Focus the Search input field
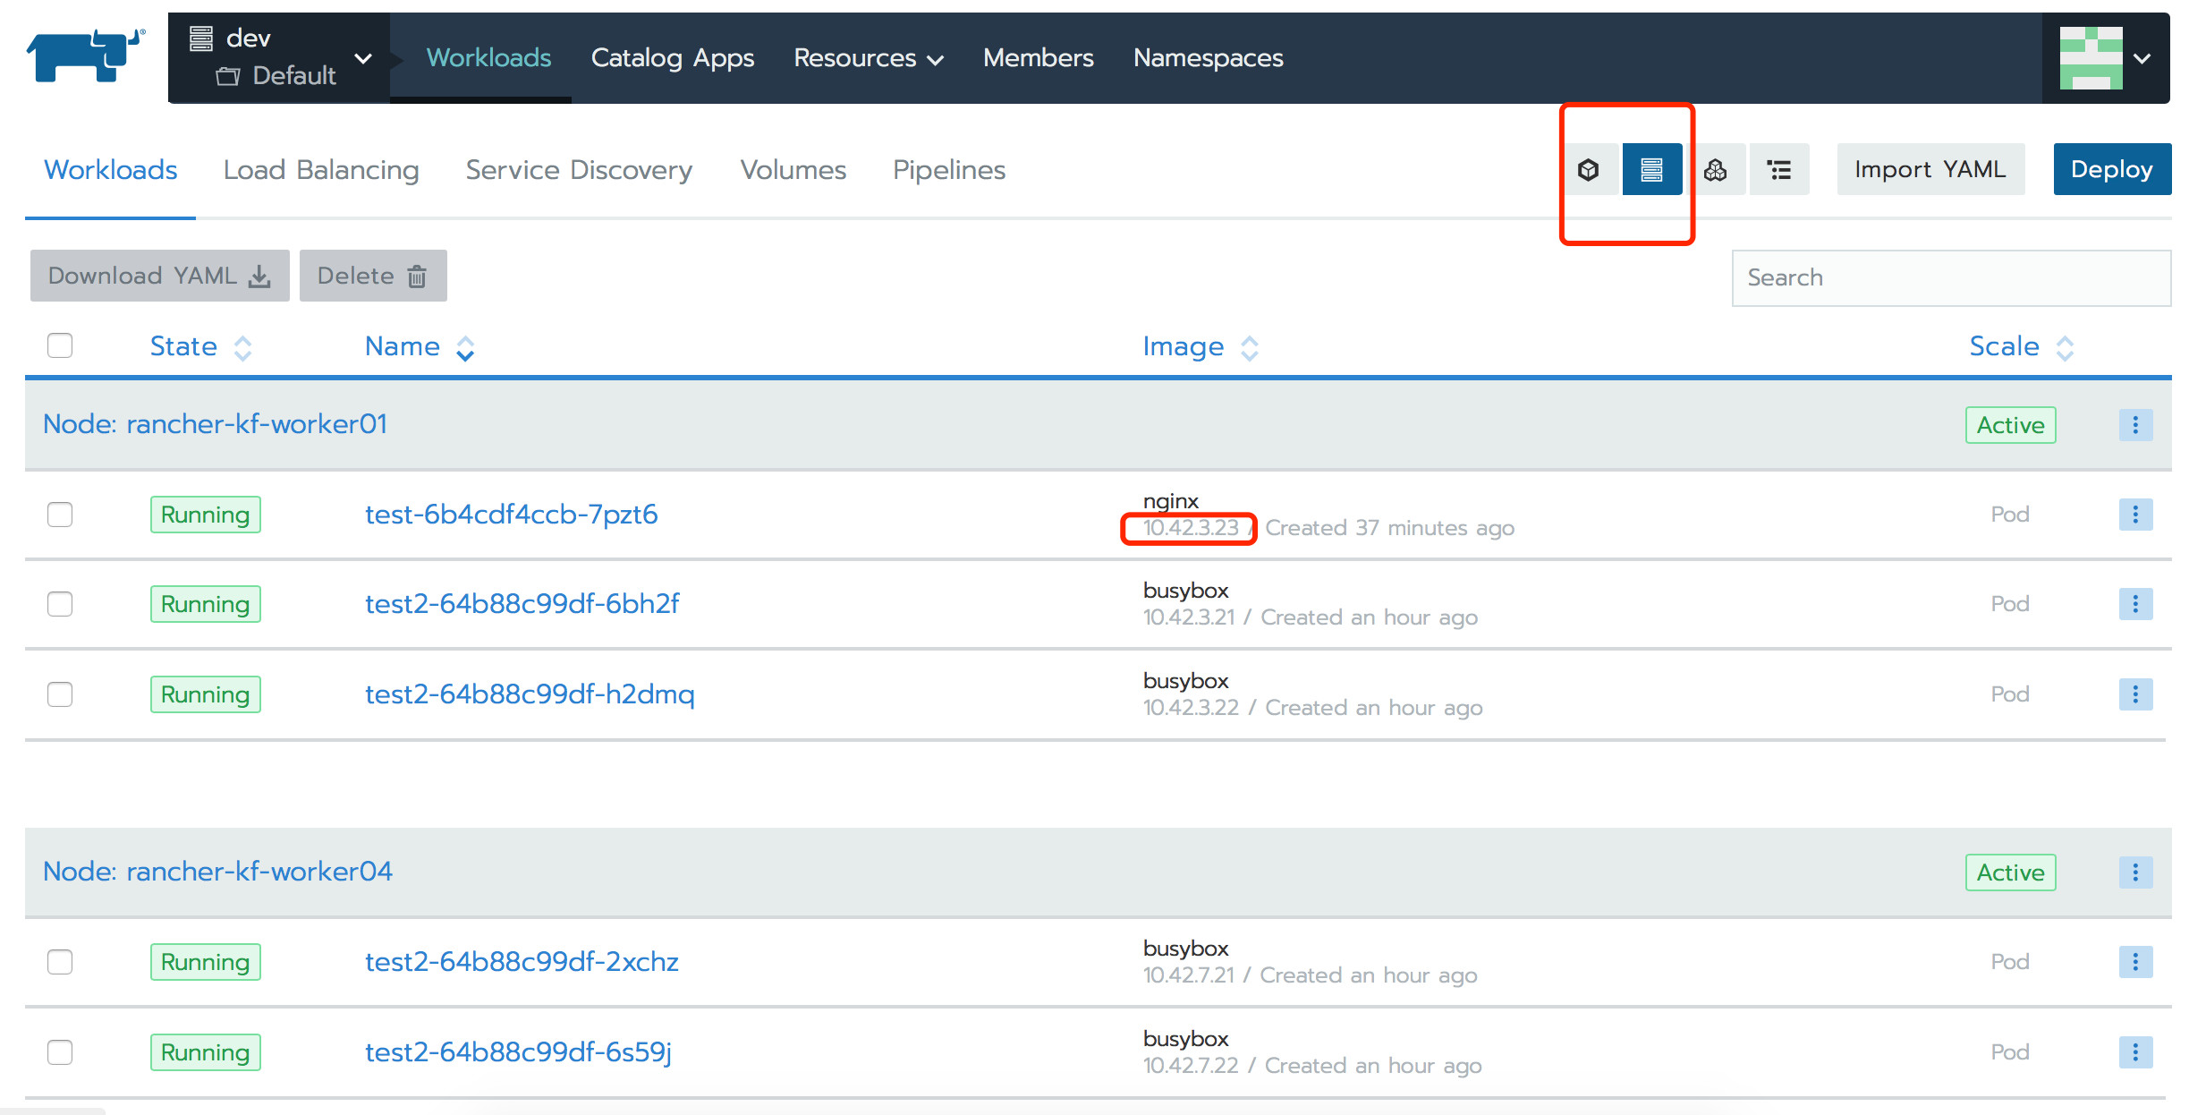The height and width of the screenshot is (1115, 2206). click(1950, 277)
